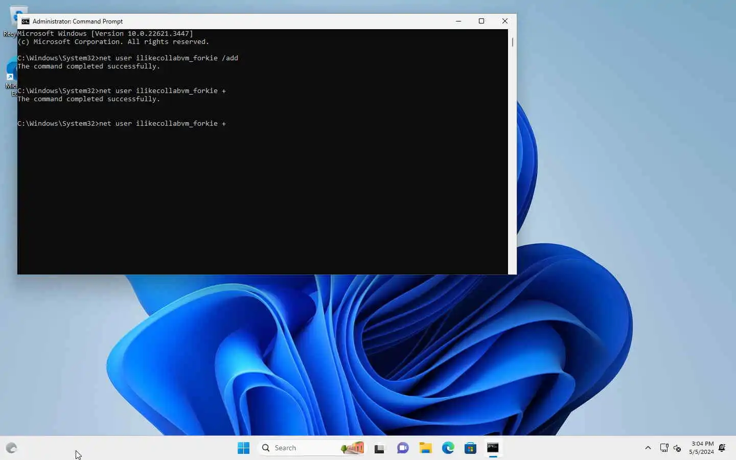The width and height of the screenshot is (736, 460).
Task: Minimize the Command Prompt window
Action: (458, 21)
